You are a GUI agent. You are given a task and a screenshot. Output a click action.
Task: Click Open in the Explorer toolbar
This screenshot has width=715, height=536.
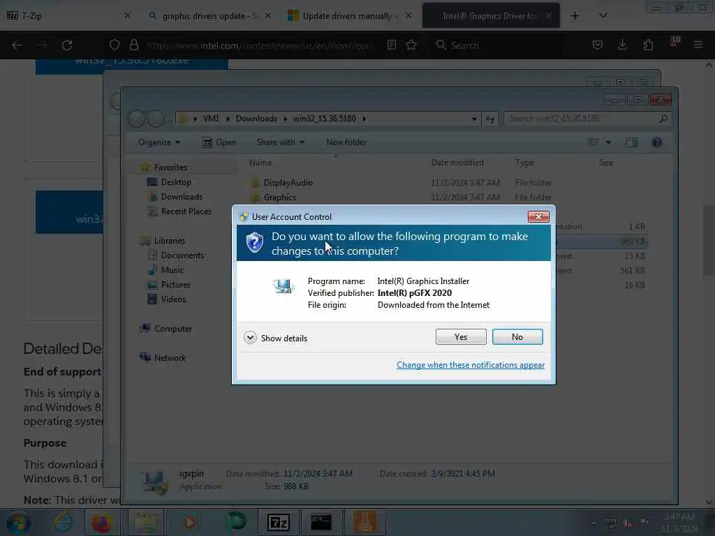[x=219, y=142]
